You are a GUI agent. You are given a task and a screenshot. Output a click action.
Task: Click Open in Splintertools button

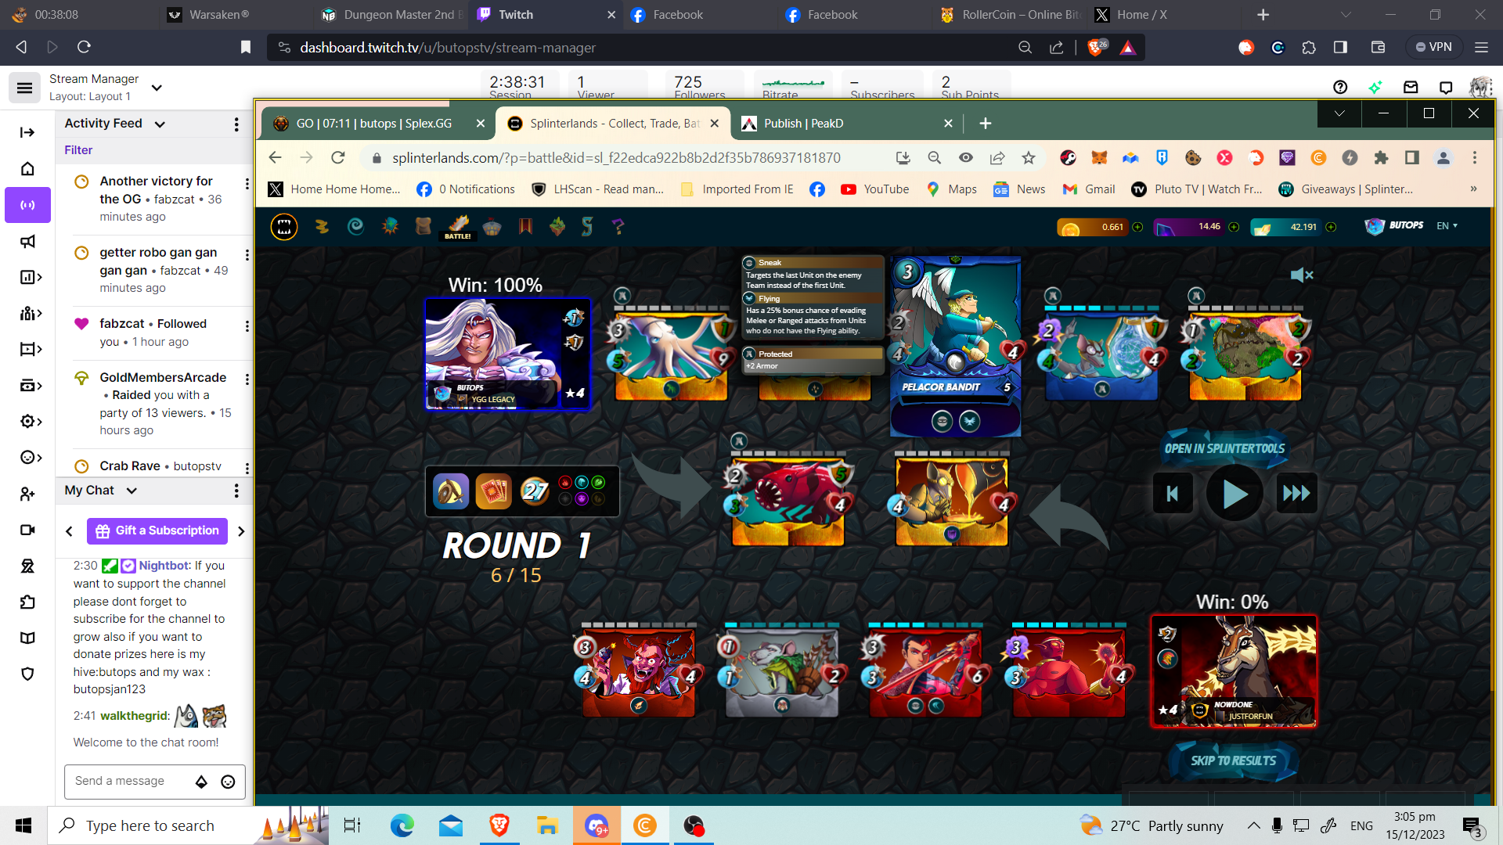point(1224,448)
